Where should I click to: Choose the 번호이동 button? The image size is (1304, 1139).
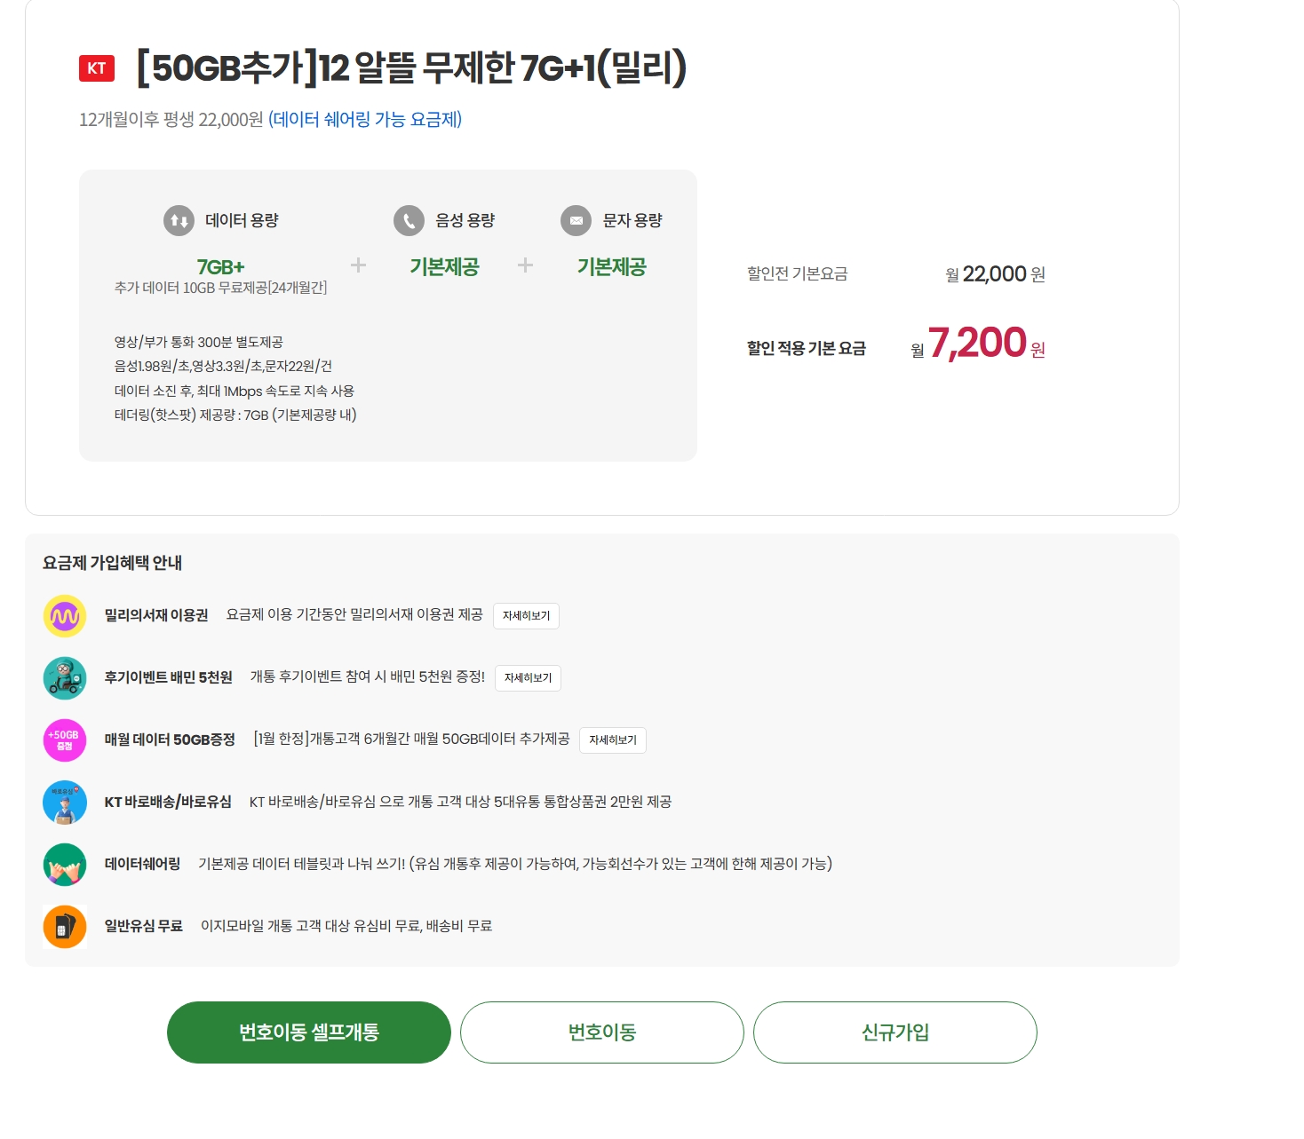coord(602,1032)
